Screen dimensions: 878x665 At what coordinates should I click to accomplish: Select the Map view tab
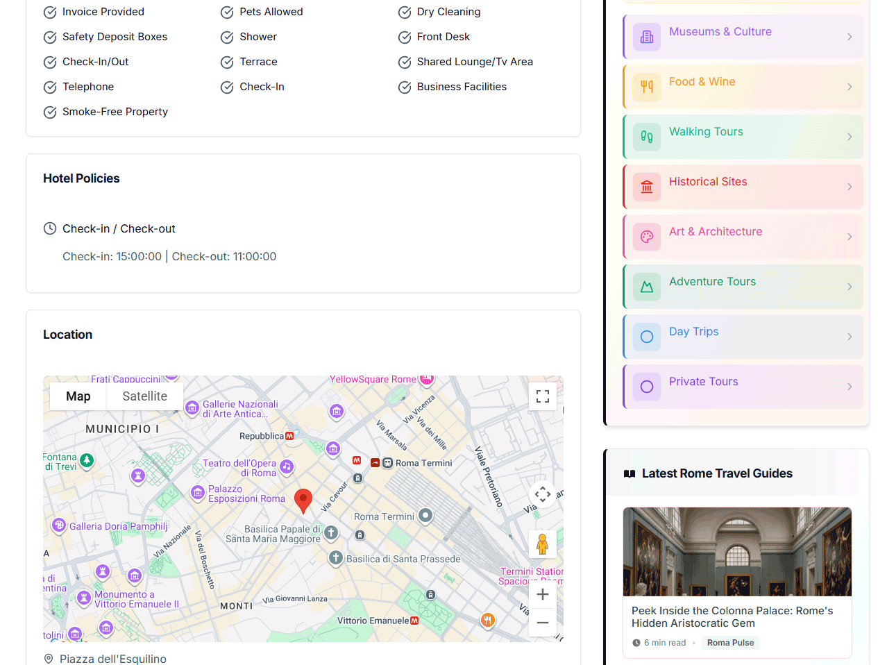[78, 396]
